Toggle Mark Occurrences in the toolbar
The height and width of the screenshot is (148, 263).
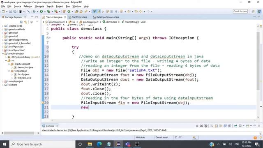click(x=99, y=12)
